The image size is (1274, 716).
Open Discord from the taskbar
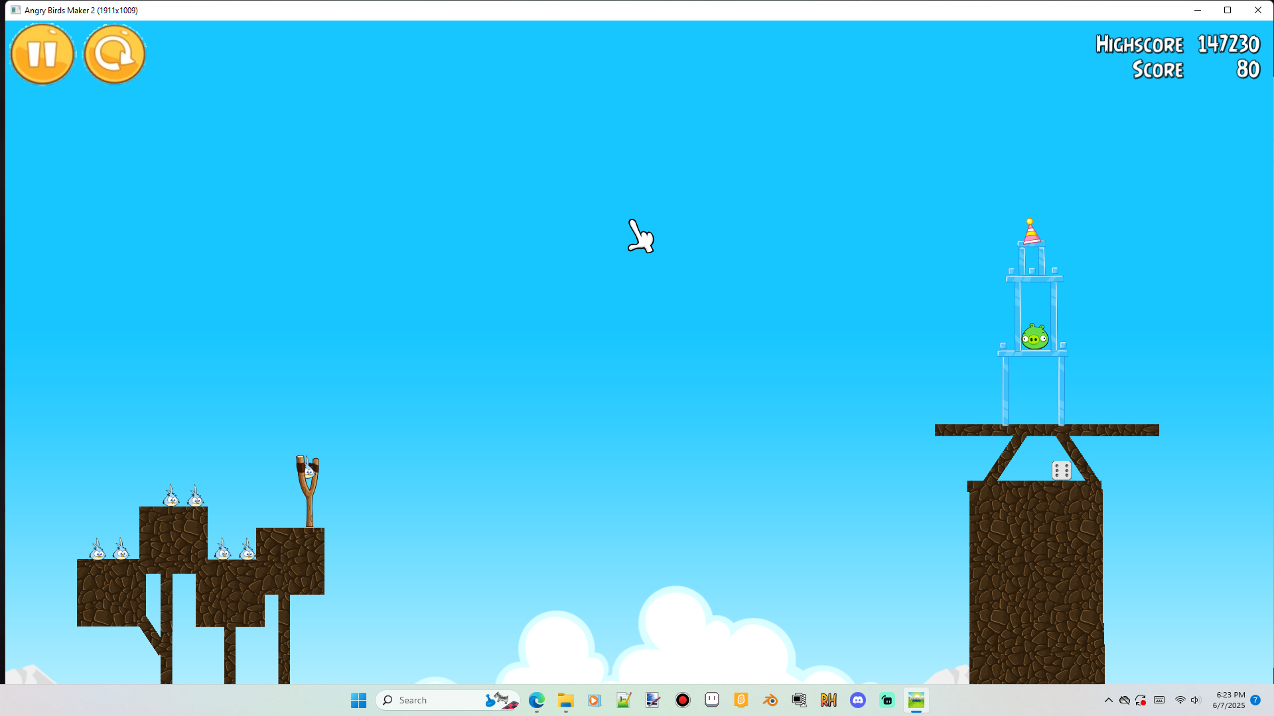pyautogui.click(x=857, y=700)
